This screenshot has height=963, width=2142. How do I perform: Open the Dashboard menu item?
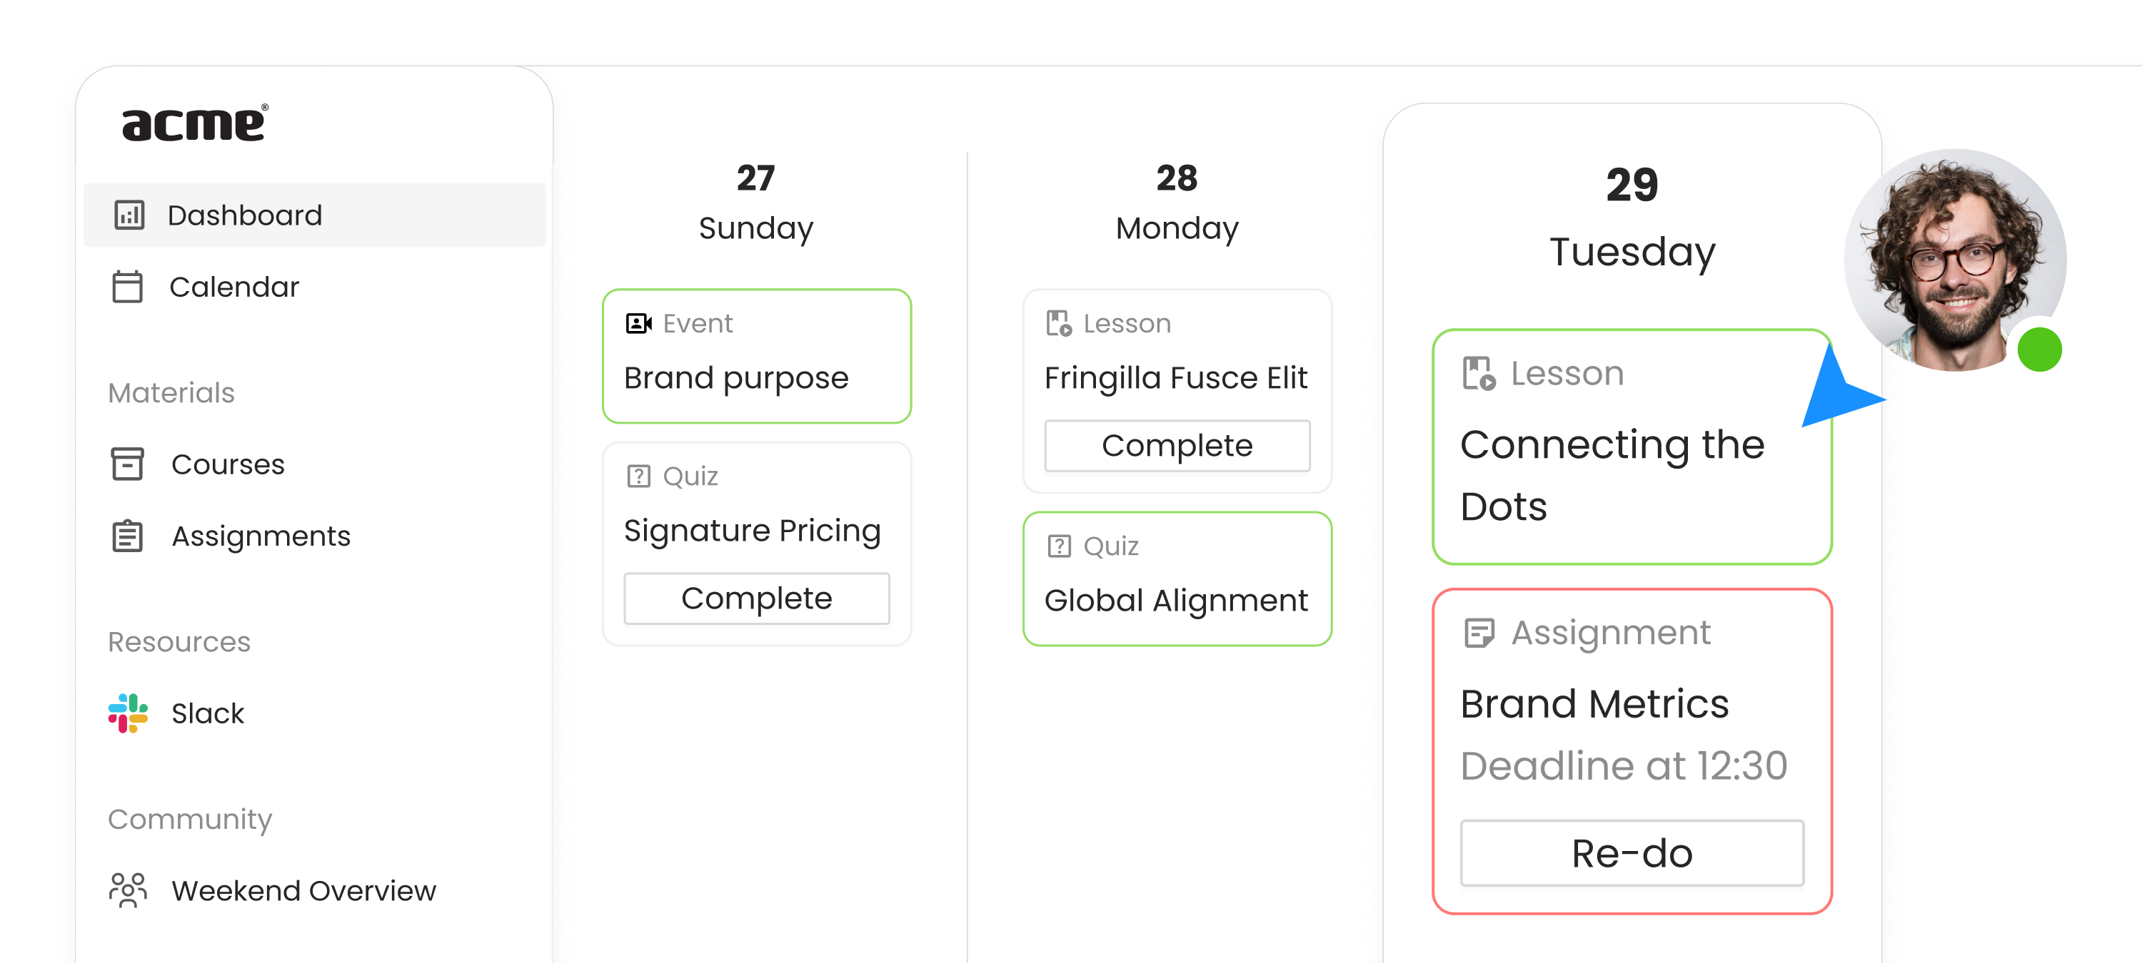(314, 215)
